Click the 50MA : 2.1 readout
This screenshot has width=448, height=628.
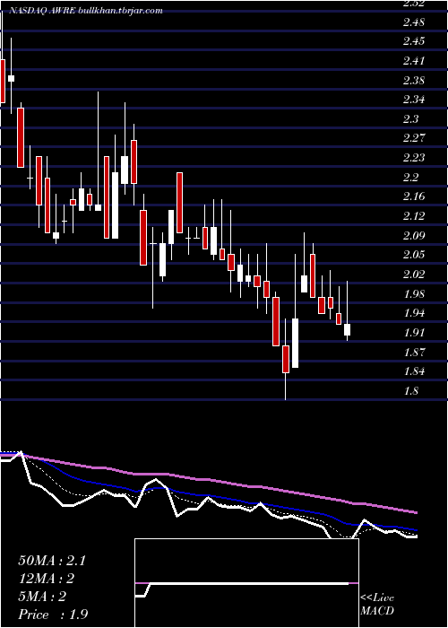pyautogui.click(x=52, y=561)
